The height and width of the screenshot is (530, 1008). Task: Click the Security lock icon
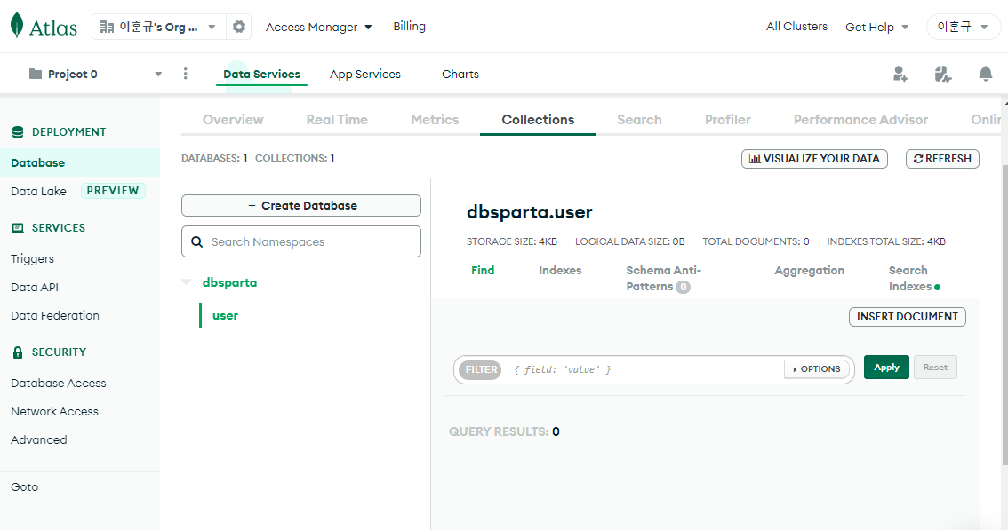18,352
